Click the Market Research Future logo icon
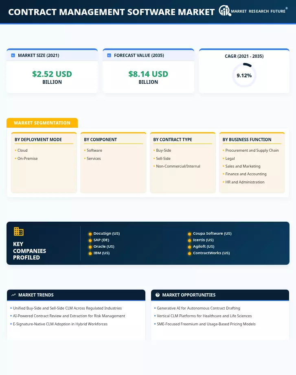The height and width of the screenshot is (375, 296). [225, 11]
